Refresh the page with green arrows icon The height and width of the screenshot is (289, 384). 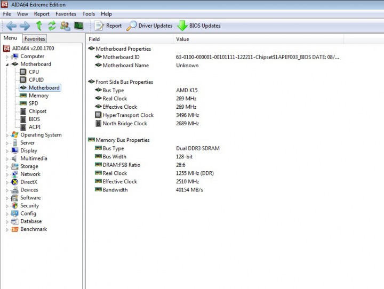tap(52, 26)
